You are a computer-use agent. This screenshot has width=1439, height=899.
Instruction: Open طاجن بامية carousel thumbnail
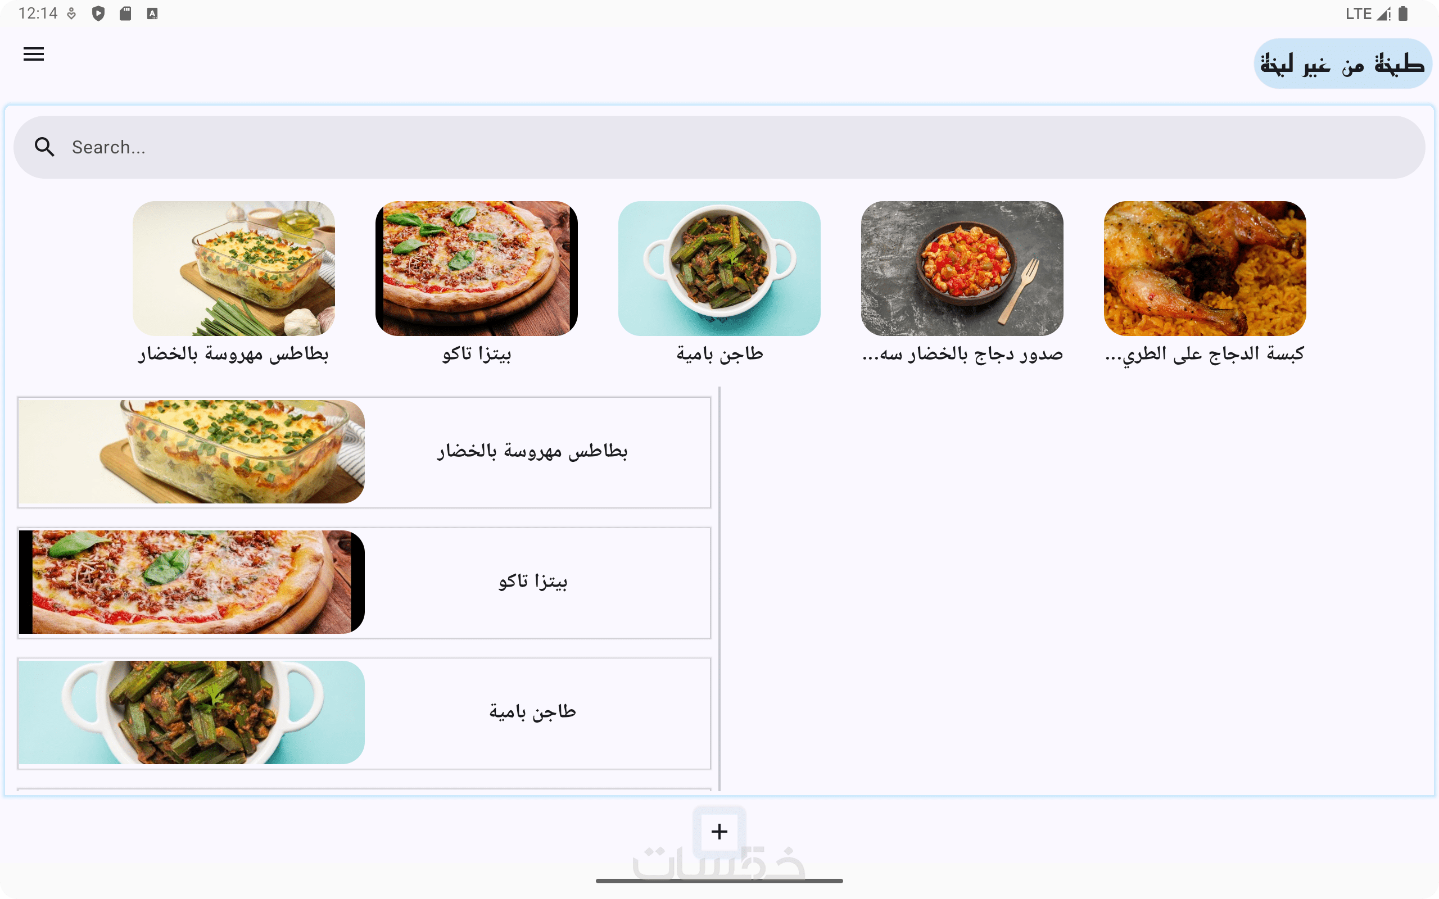tap(719, 268)
